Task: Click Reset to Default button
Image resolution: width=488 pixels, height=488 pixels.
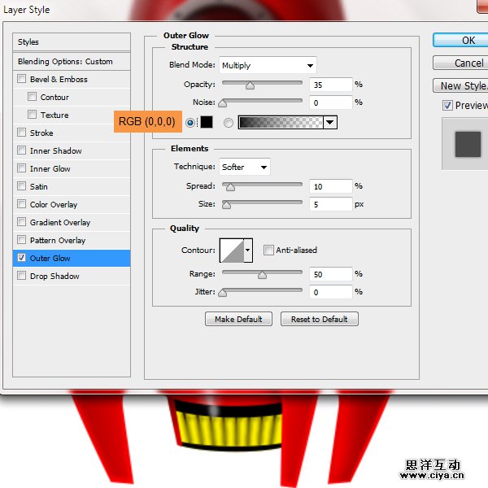Action: (320, 319)
